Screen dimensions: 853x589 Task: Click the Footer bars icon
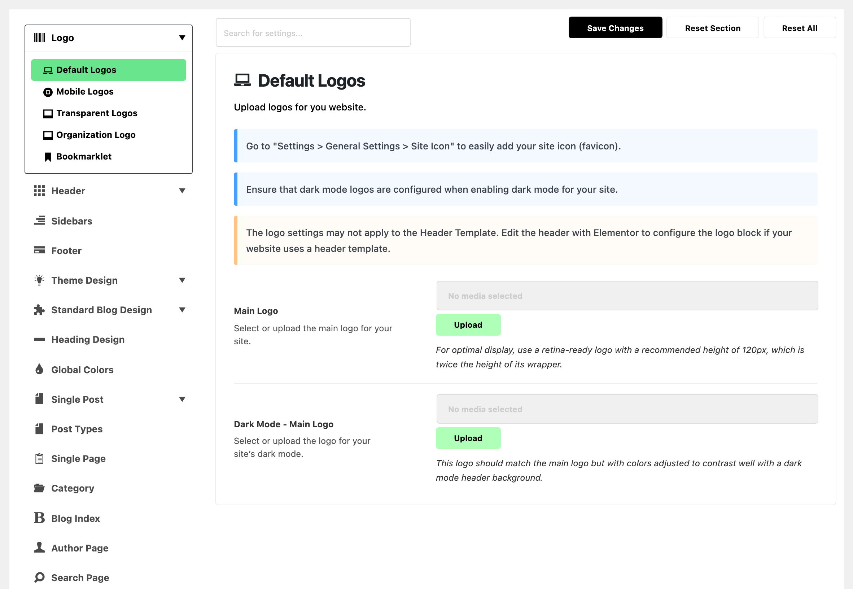pyautogui.click(x=39, y=250)
